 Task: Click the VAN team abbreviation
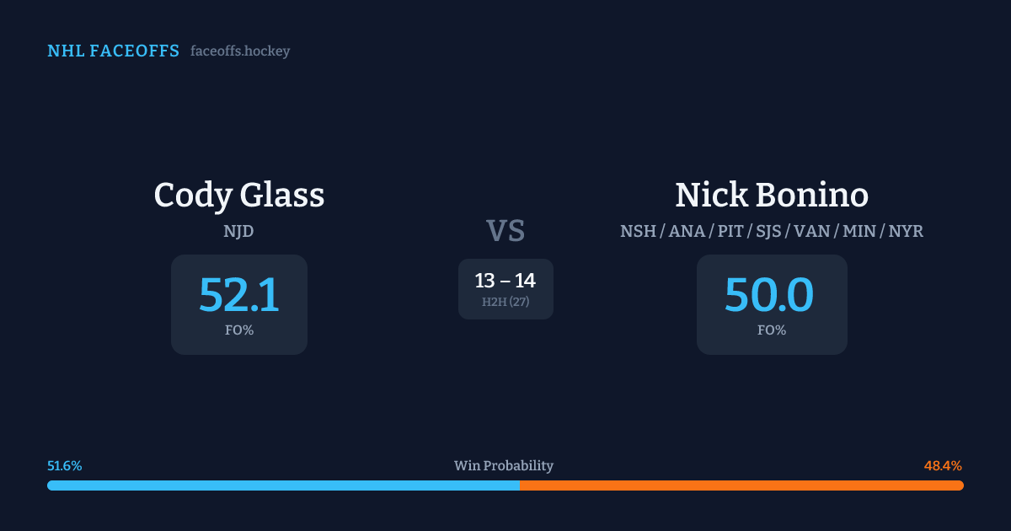[x=811, y=231]
